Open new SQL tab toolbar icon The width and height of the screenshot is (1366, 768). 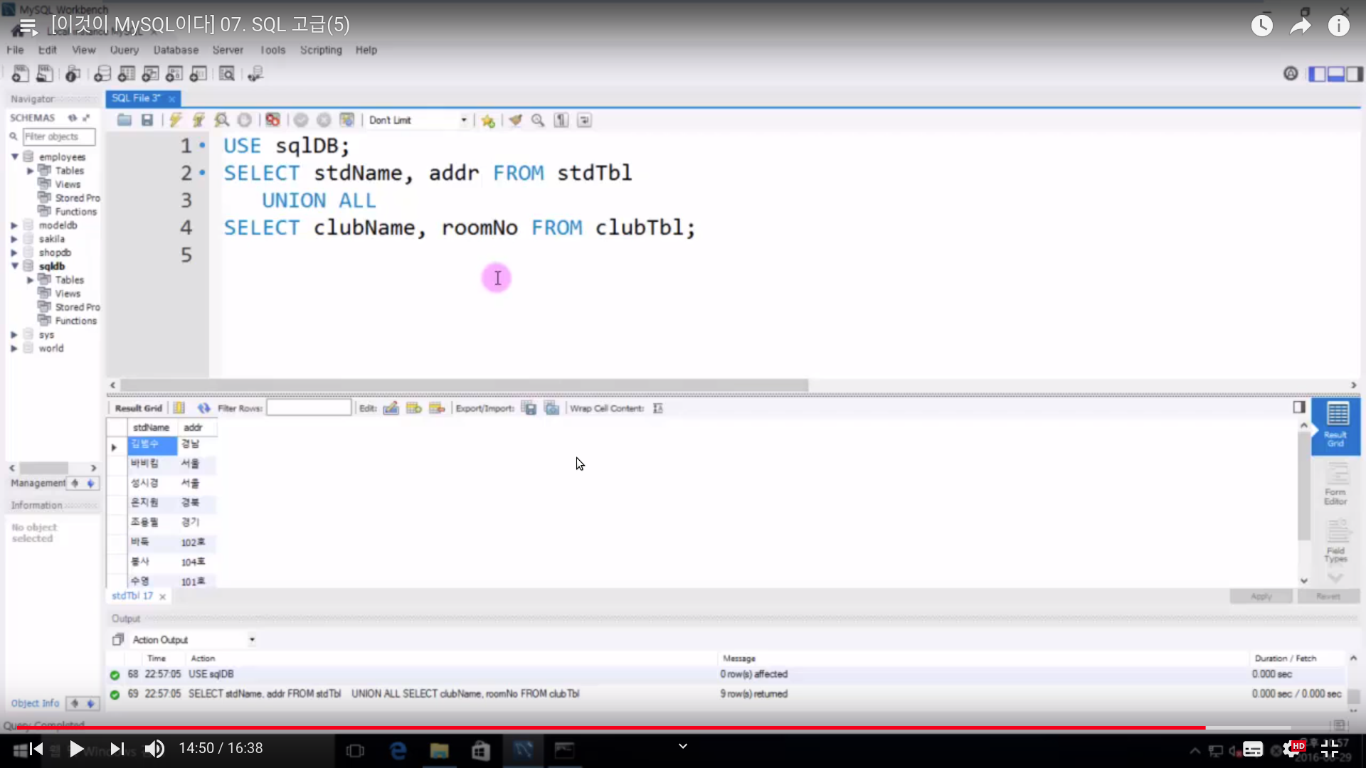click(x=21, y=73)
